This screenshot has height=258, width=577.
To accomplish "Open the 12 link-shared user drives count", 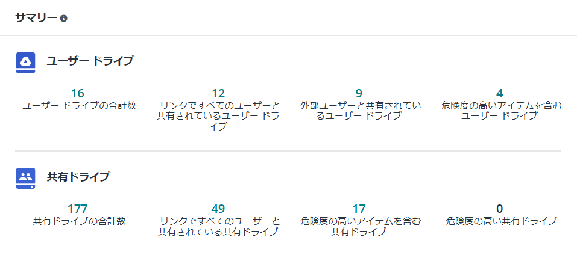I will tap(218, 93).
